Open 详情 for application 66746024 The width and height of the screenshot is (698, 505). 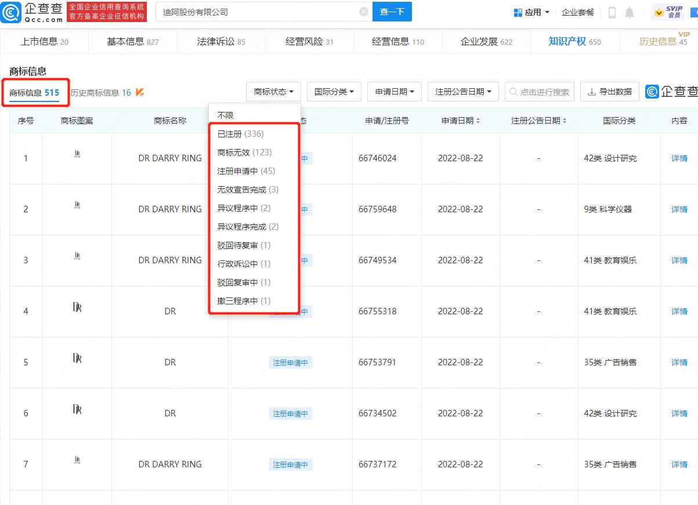click(x=679, y=158)
